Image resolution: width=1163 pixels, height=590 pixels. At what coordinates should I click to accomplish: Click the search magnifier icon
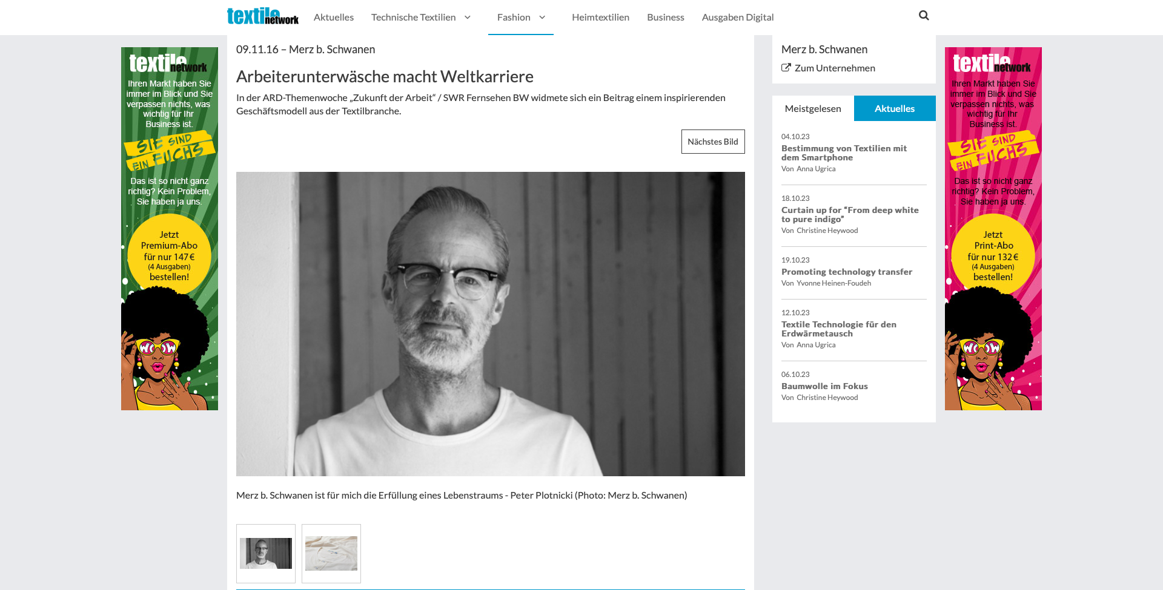(x=924, y=16)
